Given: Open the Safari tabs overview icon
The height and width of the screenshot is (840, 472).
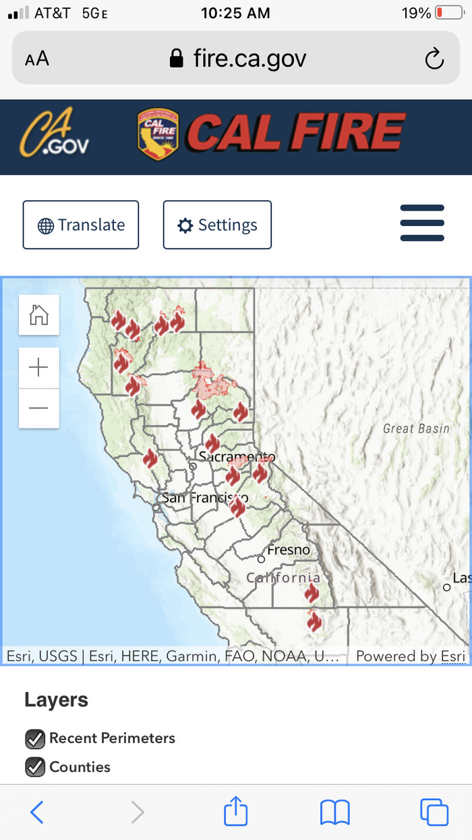Looking at the screenshot, I should pos(434,812).
